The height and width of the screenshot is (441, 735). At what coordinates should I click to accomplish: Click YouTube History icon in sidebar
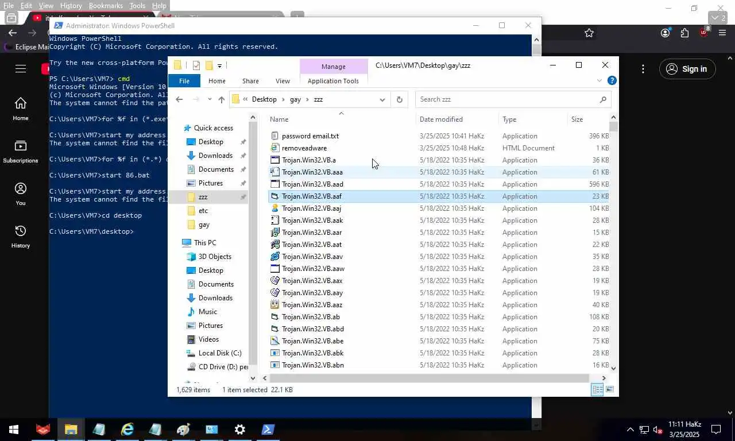[21, 231]
